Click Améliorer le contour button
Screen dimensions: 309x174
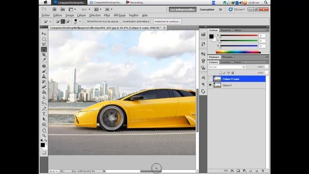[x=168, y=21]
